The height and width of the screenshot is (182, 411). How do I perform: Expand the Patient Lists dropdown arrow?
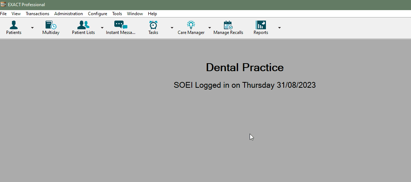[x=102, y=27]
